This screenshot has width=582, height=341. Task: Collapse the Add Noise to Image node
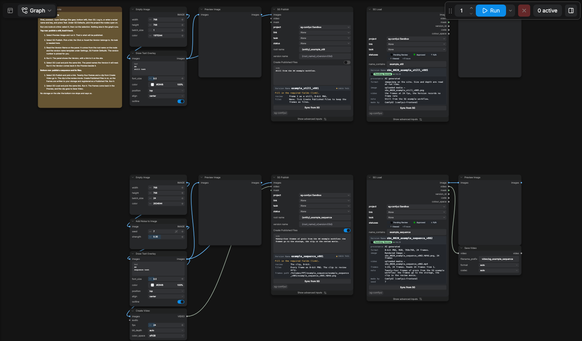click(133, 221)
